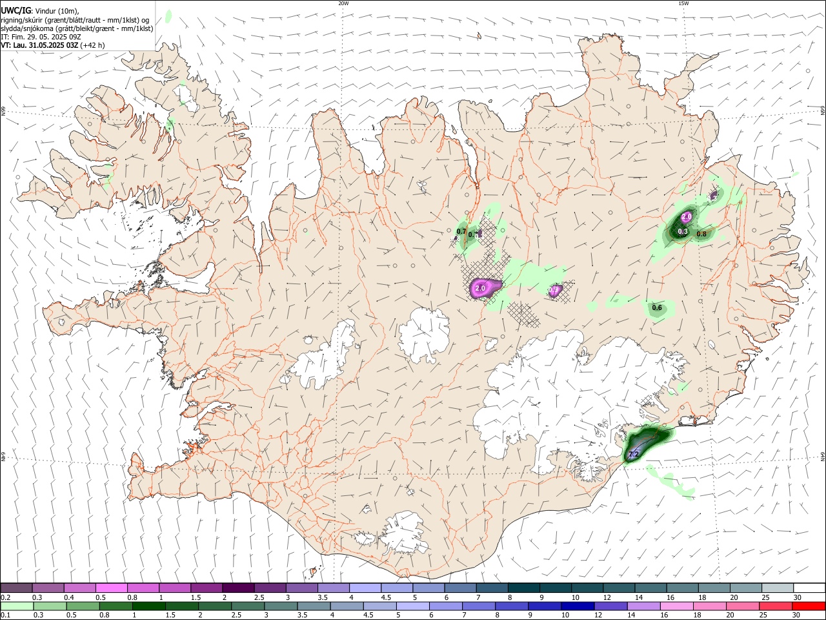This screenshot has width=826, height=620.
Task: Click the 'VT: Lau. 31.05.2025 03Z (+42 h)' line
Action: 53,45
